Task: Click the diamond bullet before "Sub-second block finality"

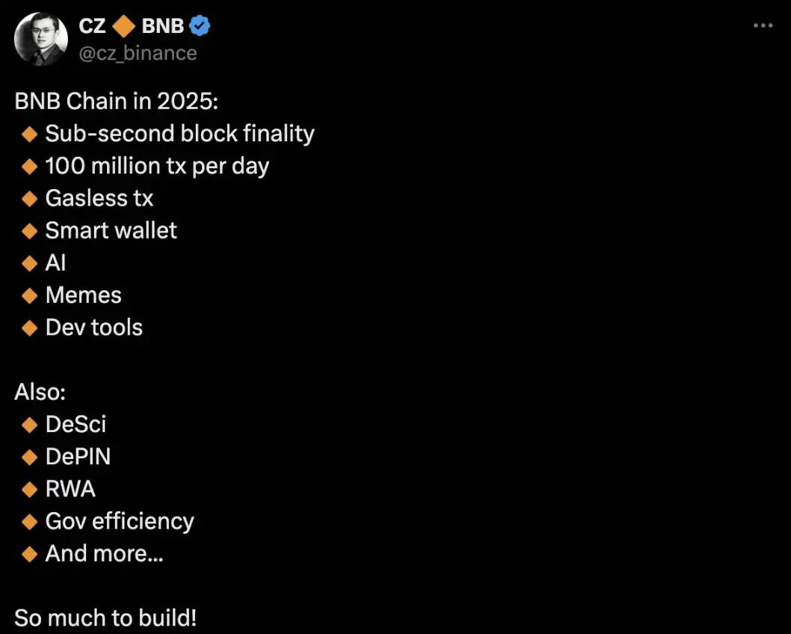Action: (30, 135)
